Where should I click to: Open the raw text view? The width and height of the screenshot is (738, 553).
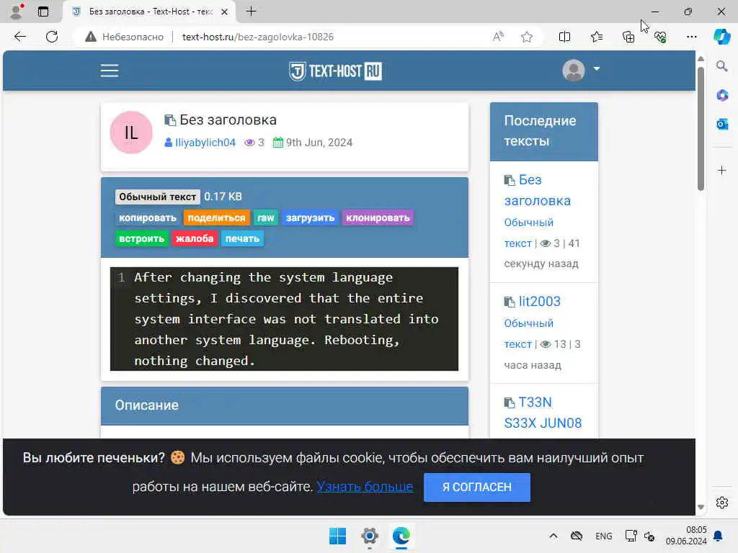(266, 217)
